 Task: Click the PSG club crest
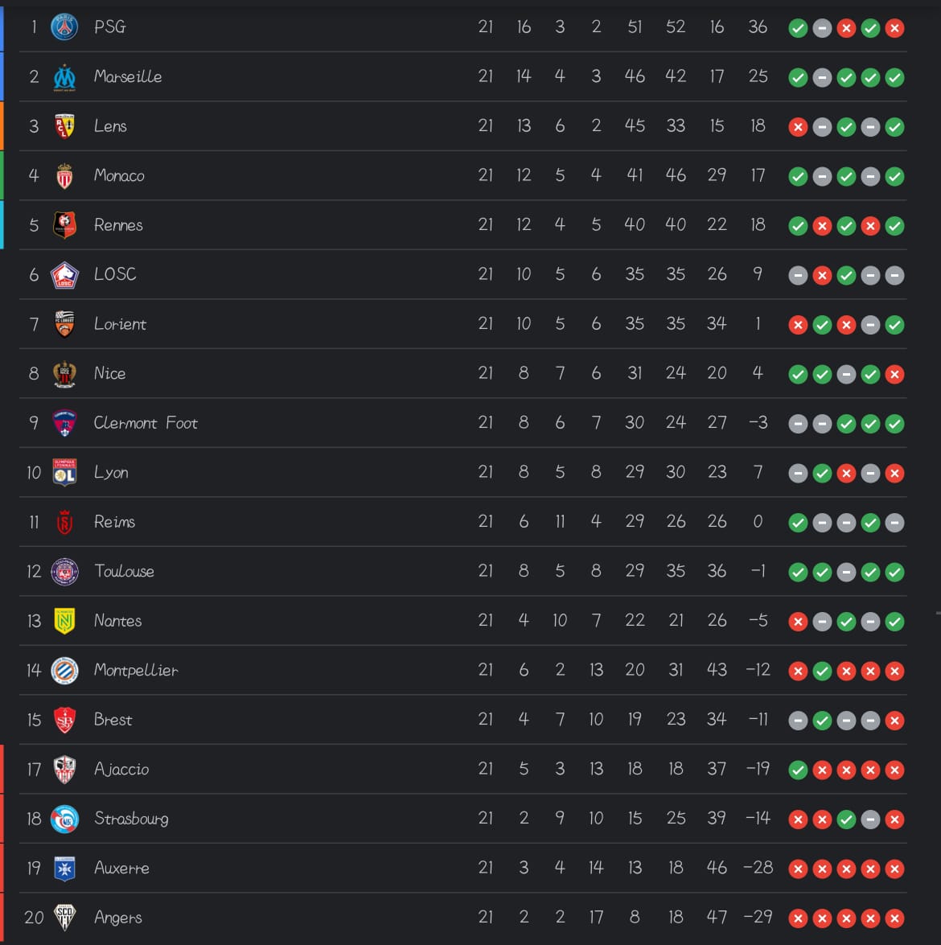tap(64, 27)
